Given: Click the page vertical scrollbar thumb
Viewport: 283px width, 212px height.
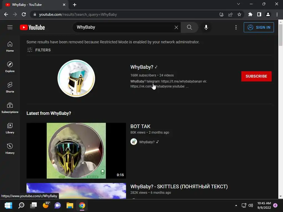Looking at the screenshot, I should click(x=281, y=35).
